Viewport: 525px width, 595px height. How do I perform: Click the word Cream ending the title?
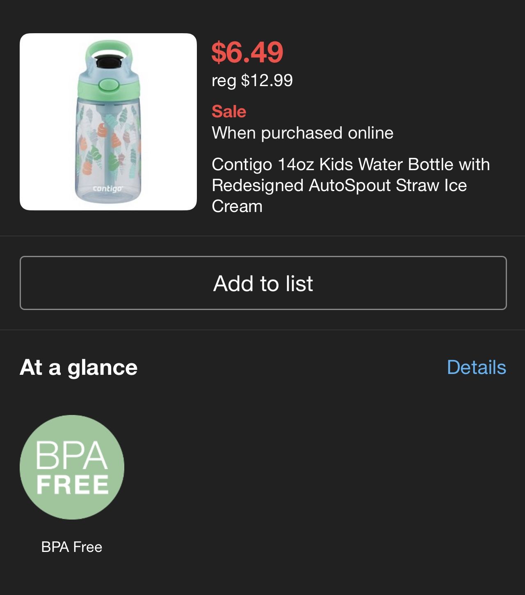click(x=237, y=206)
